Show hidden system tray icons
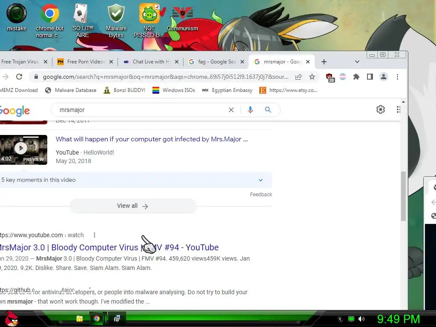This screenshot has height=327, width=436. [x=340, y=319]
